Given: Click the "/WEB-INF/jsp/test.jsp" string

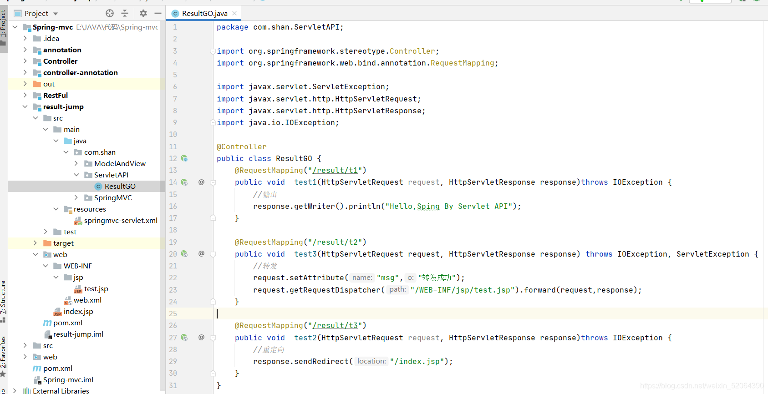Looking at the screenshot, I should click(x=462, y=290).
